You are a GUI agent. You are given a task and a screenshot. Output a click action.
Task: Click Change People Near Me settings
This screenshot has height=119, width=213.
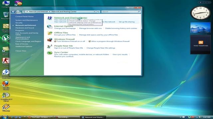[x=101, y=48]
